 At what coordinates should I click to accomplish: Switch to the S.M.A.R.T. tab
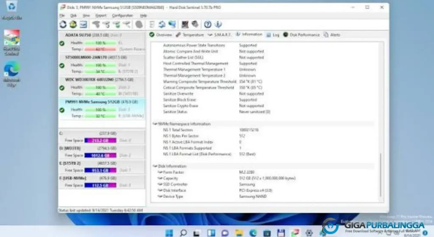(220, 35)
